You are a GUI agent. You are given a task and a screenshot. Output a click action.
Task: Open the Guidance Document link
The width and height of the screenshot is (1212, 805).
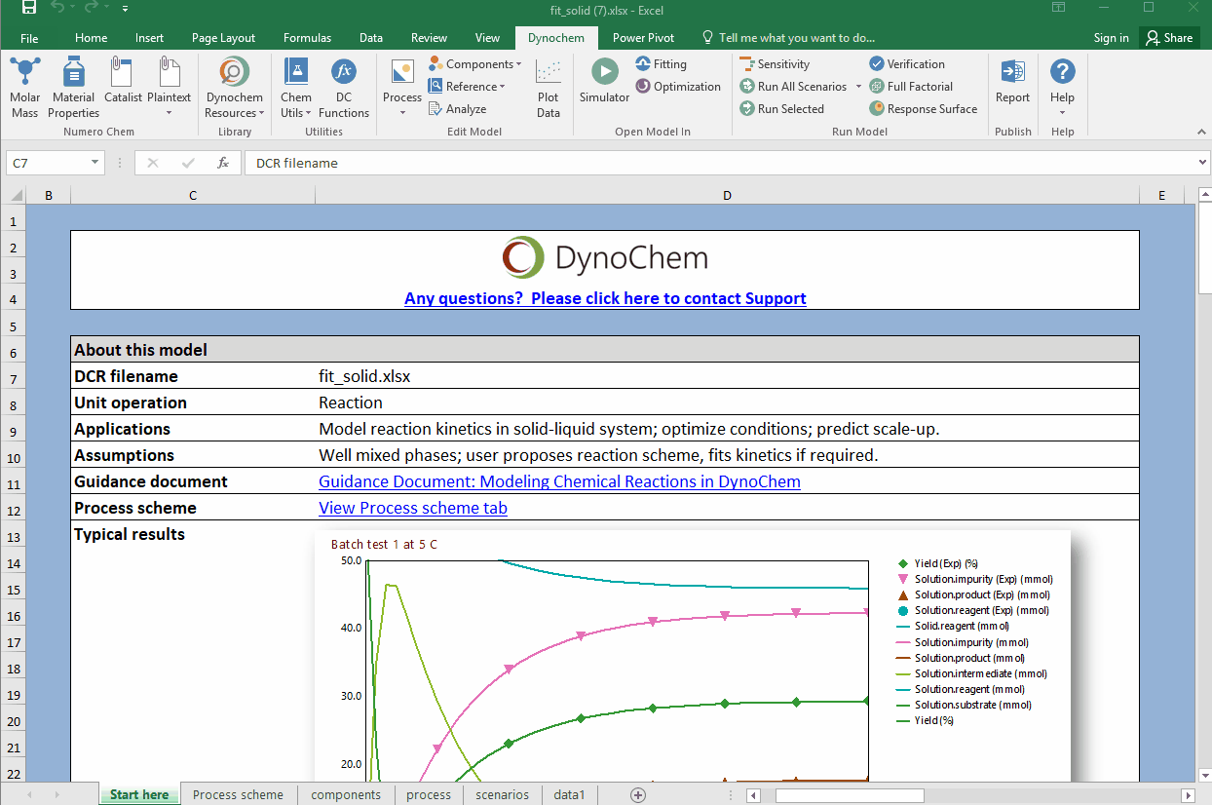pyautogui.click(x=559, y=481)
